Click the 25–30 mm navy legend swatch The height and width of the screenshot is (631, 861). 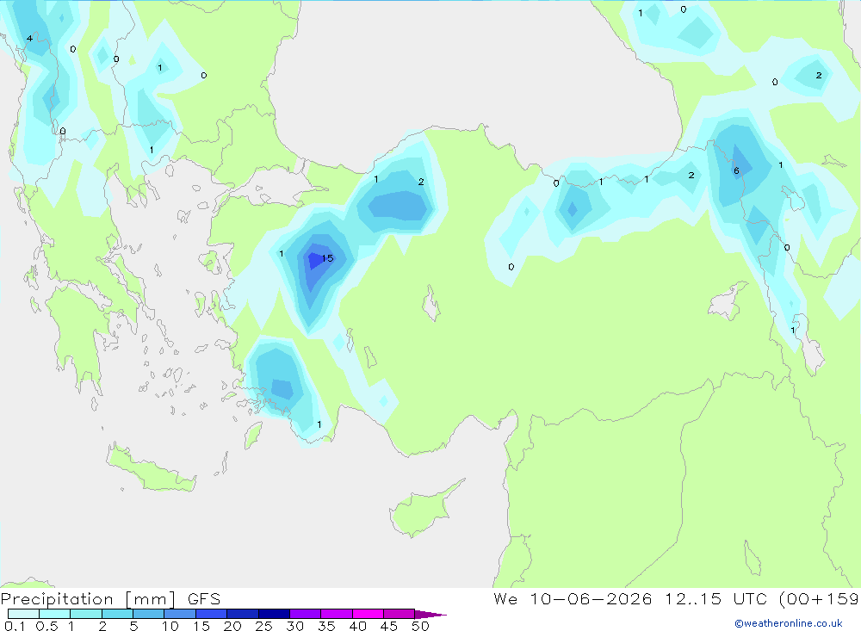[x=274, y=614]
